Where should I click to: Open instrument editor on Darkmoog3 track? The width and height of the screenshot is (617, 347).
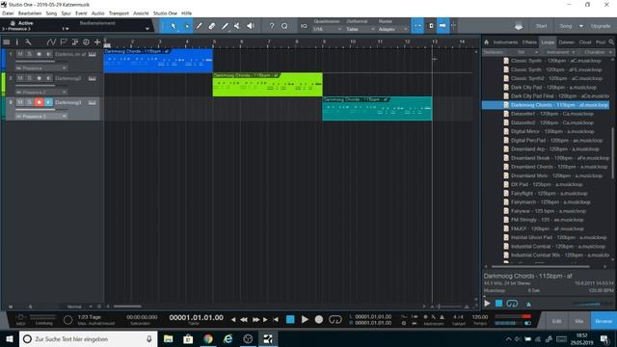tap(93, 102)
